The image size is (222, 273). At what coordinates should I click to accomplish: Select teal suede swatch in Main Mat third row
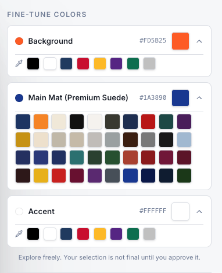pos(77,157)
